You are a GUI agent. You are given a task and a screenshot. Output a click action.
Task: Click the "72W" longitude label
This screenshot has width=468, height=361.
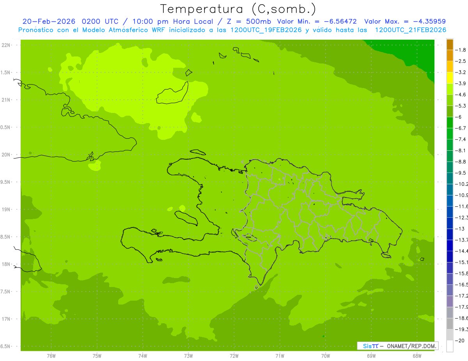click(x=234, y=356)
